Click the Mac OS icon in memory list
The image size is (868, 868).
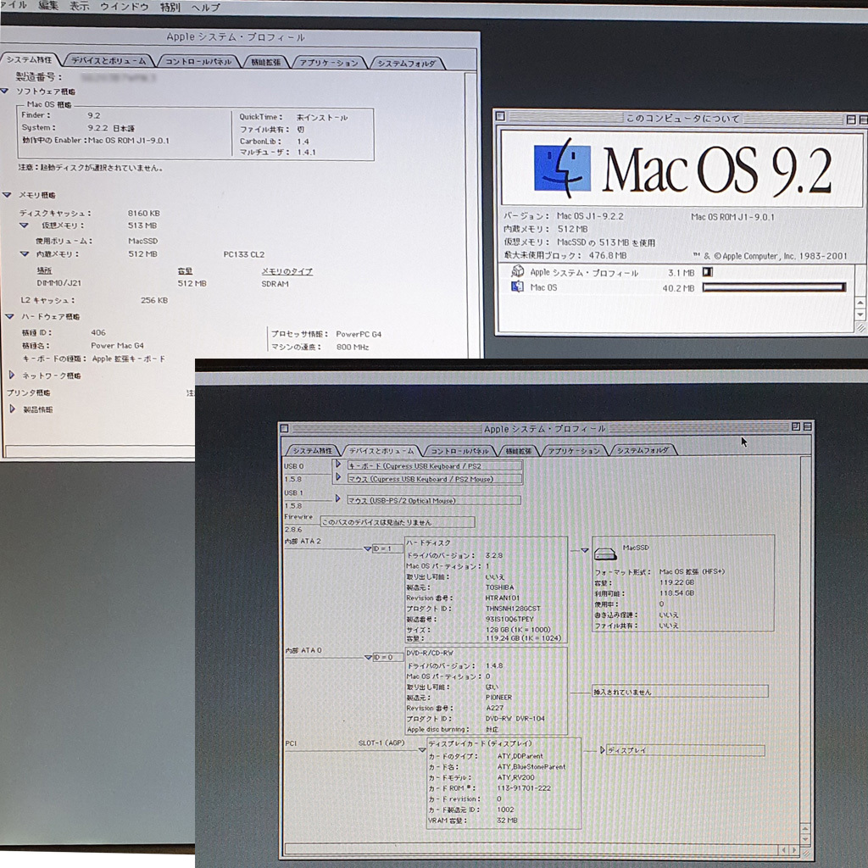517,287
